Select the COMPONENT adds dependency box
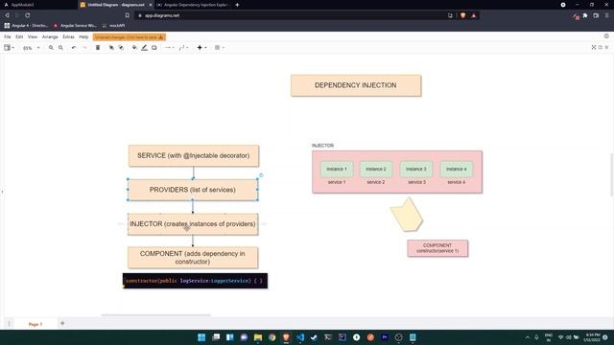 [193, 258]
